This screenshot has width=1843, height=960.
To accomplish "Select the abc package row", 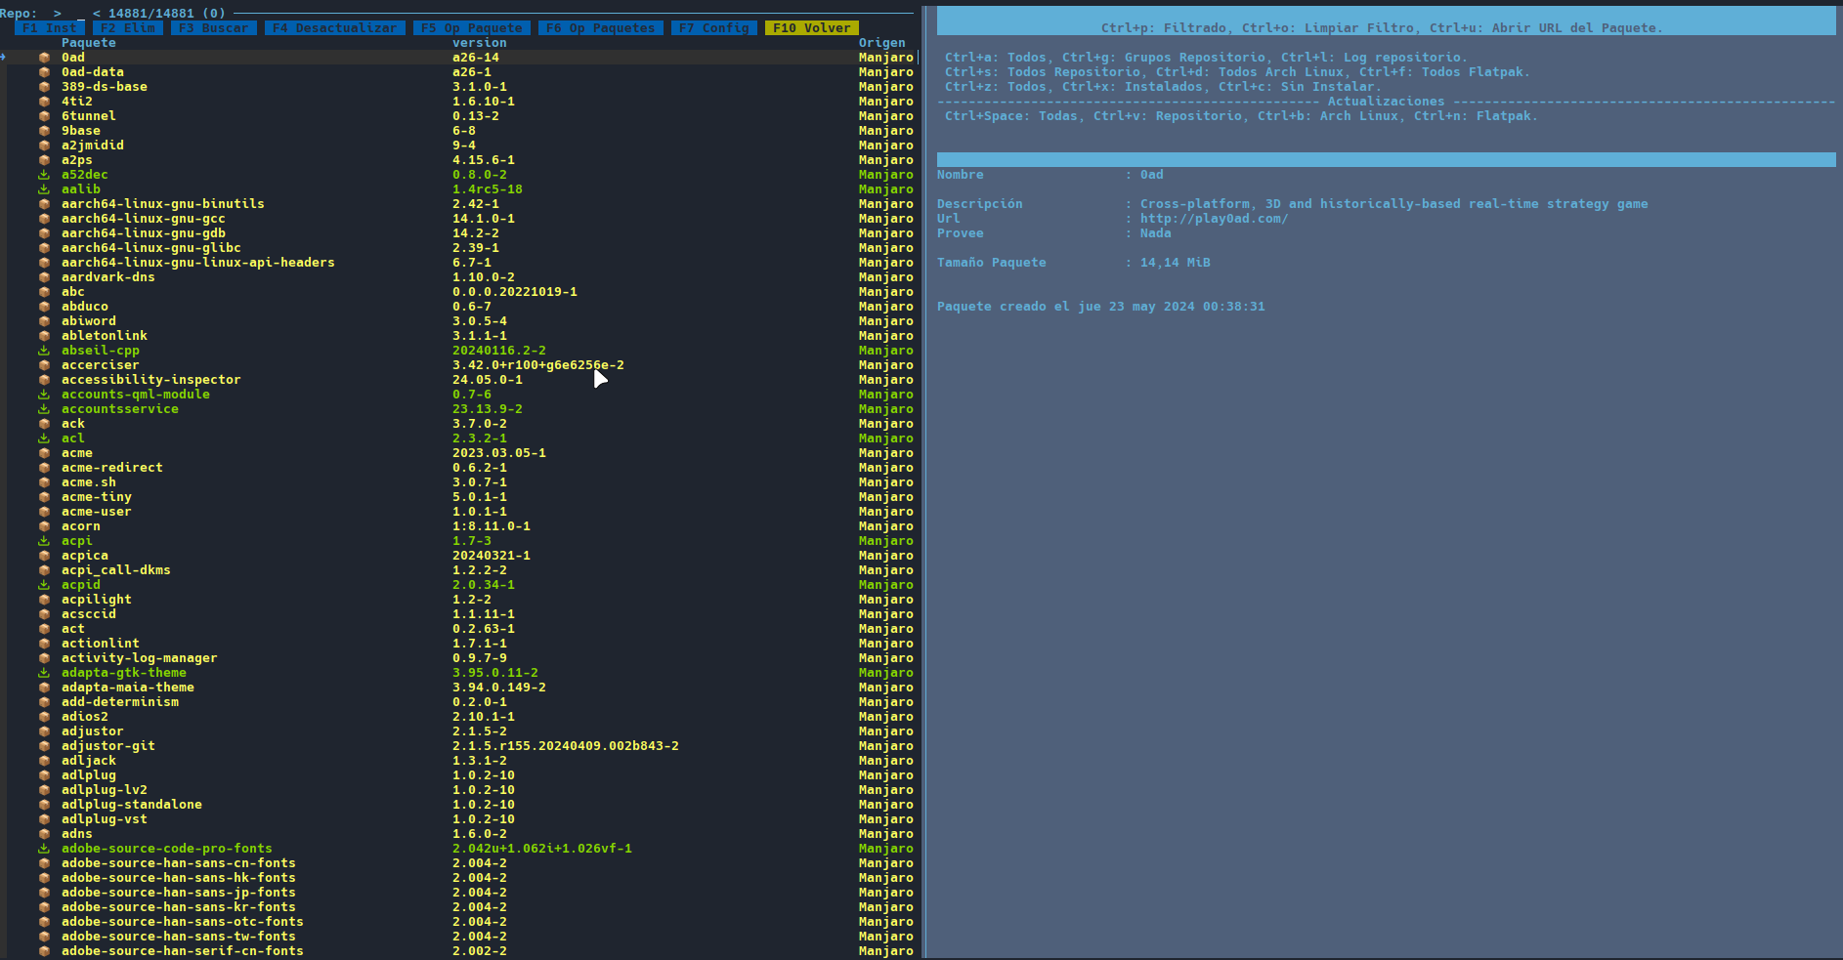I will (459, 292).
